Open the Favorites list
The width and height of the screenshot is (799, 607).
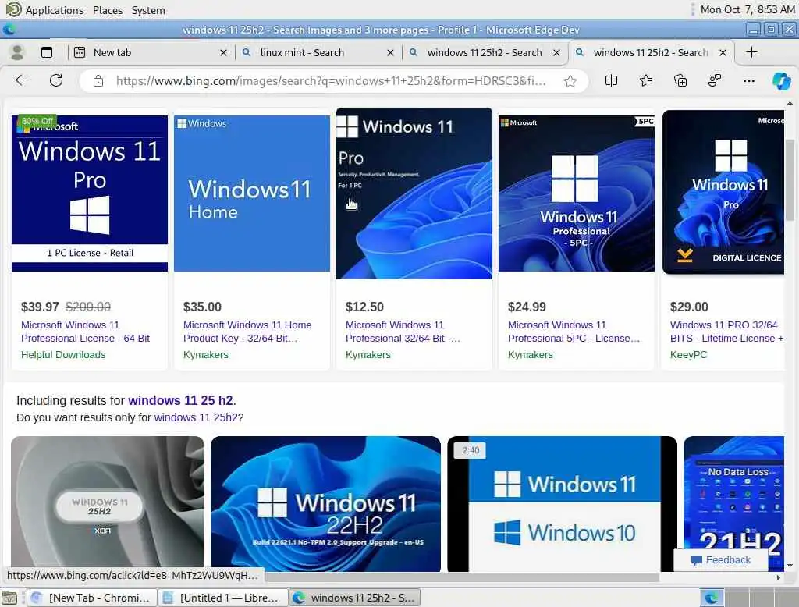pyautogui.click(x=645, y=80)
